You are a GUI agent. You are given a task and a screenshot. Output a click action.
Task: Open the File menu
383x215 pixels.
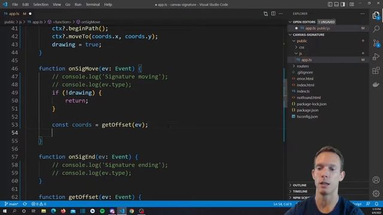pos(15,4)
